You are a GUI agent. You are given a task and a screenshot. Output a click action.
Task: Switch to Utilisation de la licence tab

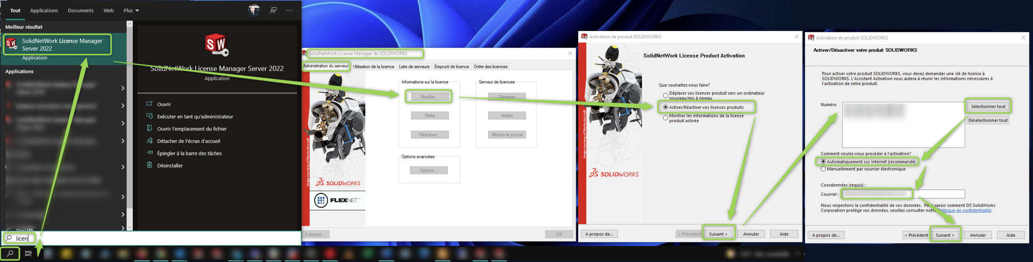click(373, 67)
